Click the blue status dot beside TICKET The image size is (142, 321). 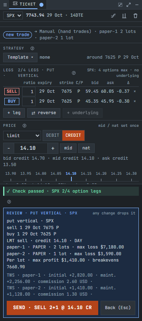(x=41, y=4)
